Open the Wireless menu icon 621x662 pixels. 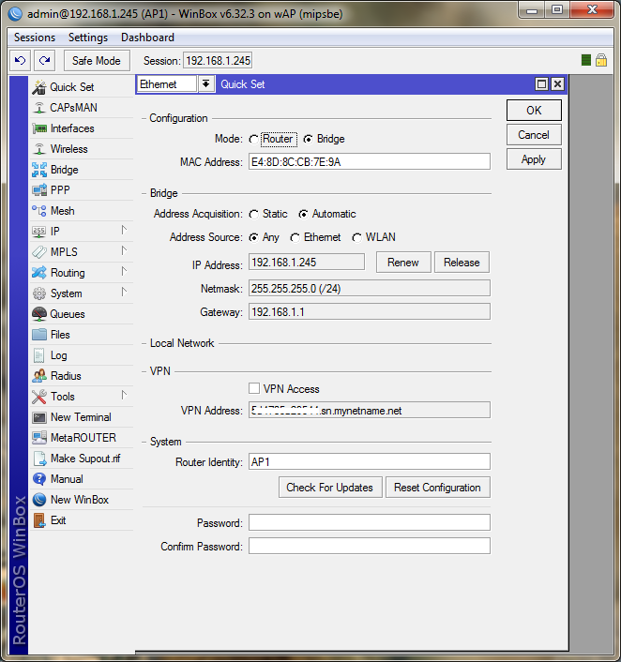click(x=39, y=149)
